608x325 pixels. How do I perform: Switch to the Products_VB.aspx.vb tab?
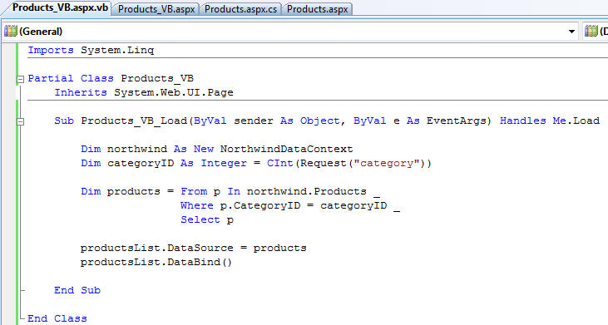pyautogui.click(x=60, y=7)
